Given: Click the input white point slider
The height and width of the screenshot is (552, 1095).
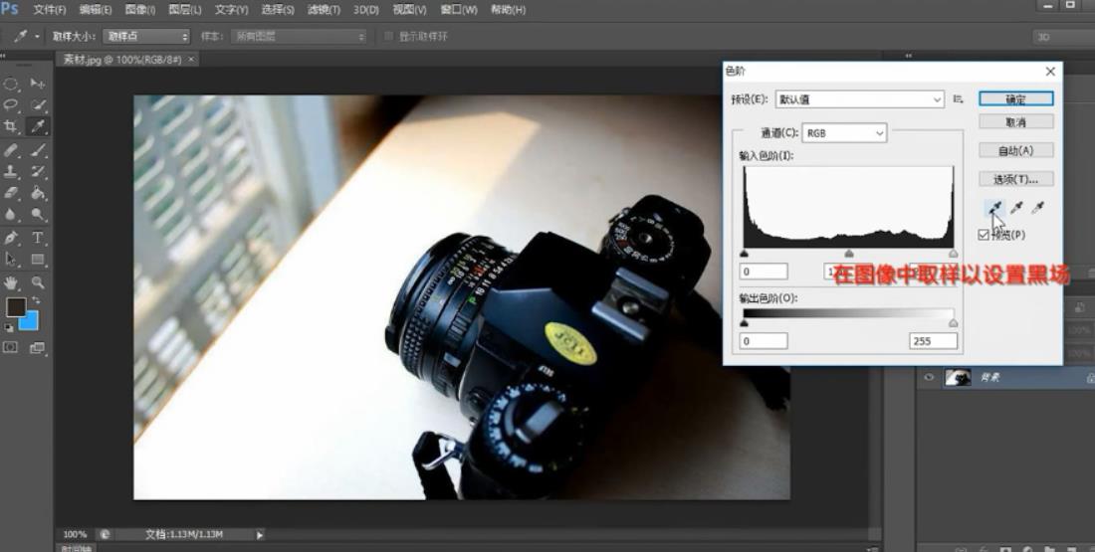Looking at the screenshot, I should (x=954, y=254).
